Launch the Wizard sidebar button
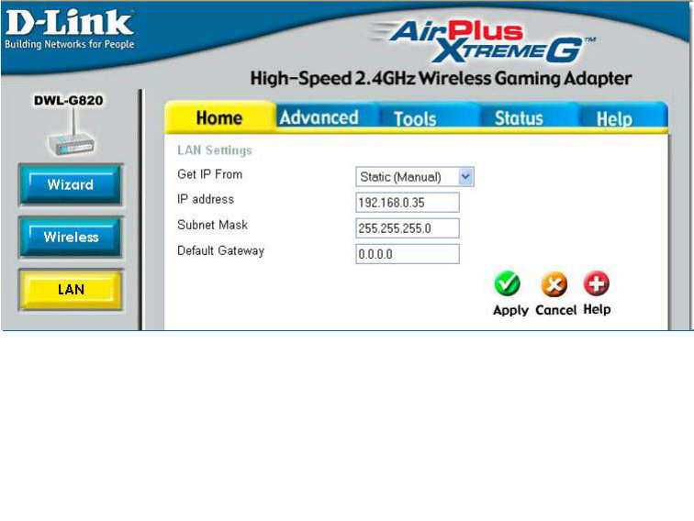694x521 pixels. pos(71,184)
